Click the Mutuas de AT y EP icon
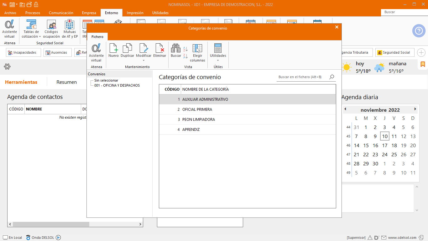The image size is (428, 241). pos(70,29)
